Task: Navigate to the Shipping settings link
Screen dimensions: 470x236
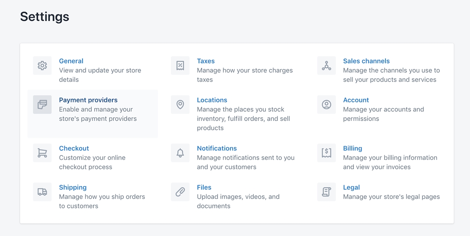Action: pyautogui.click(x=73, y=188)
